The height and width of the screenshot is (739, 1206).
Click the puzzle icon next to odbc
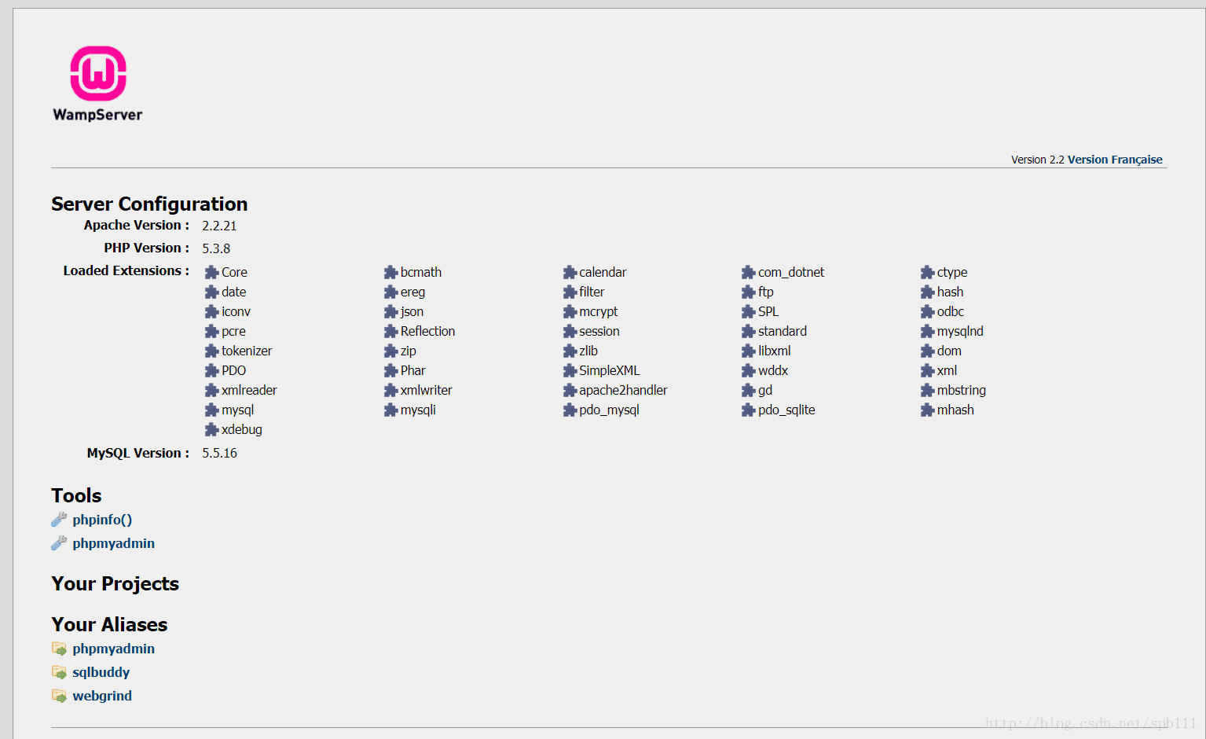927,311
